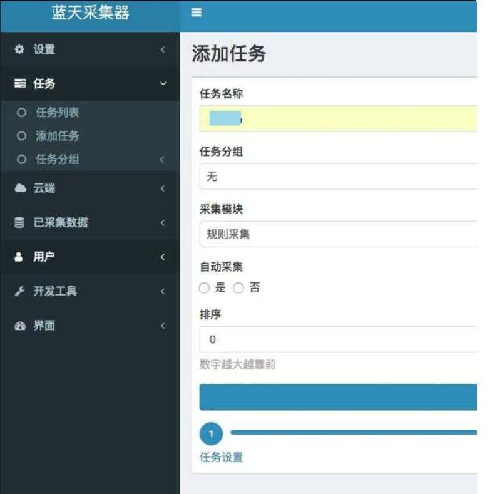Click the task list icon beside 任务
This screenshot has height=494, width=497.
[x=19, y=84]
